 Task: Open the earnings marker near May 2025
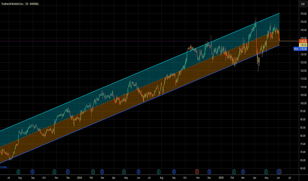266,172
